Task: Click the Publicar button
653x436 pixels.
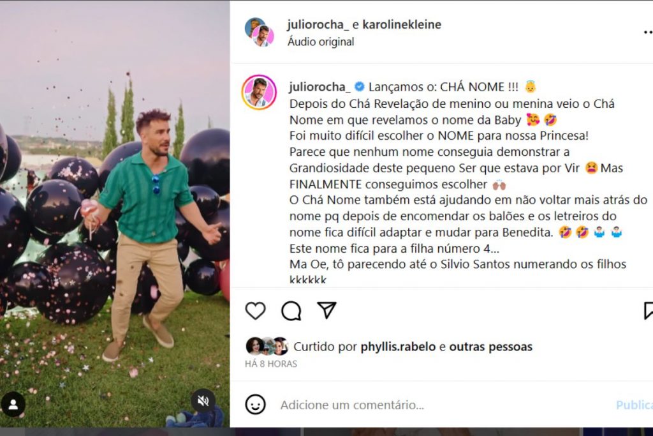Action: click(635, 405)
